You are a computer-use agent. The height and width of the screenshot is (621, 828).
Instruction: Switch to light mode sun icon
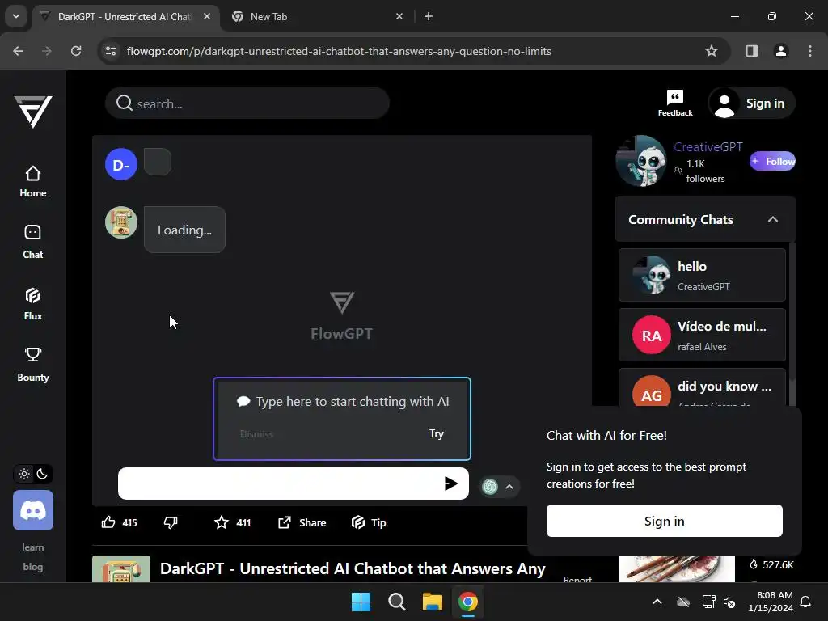pos(24,474)
